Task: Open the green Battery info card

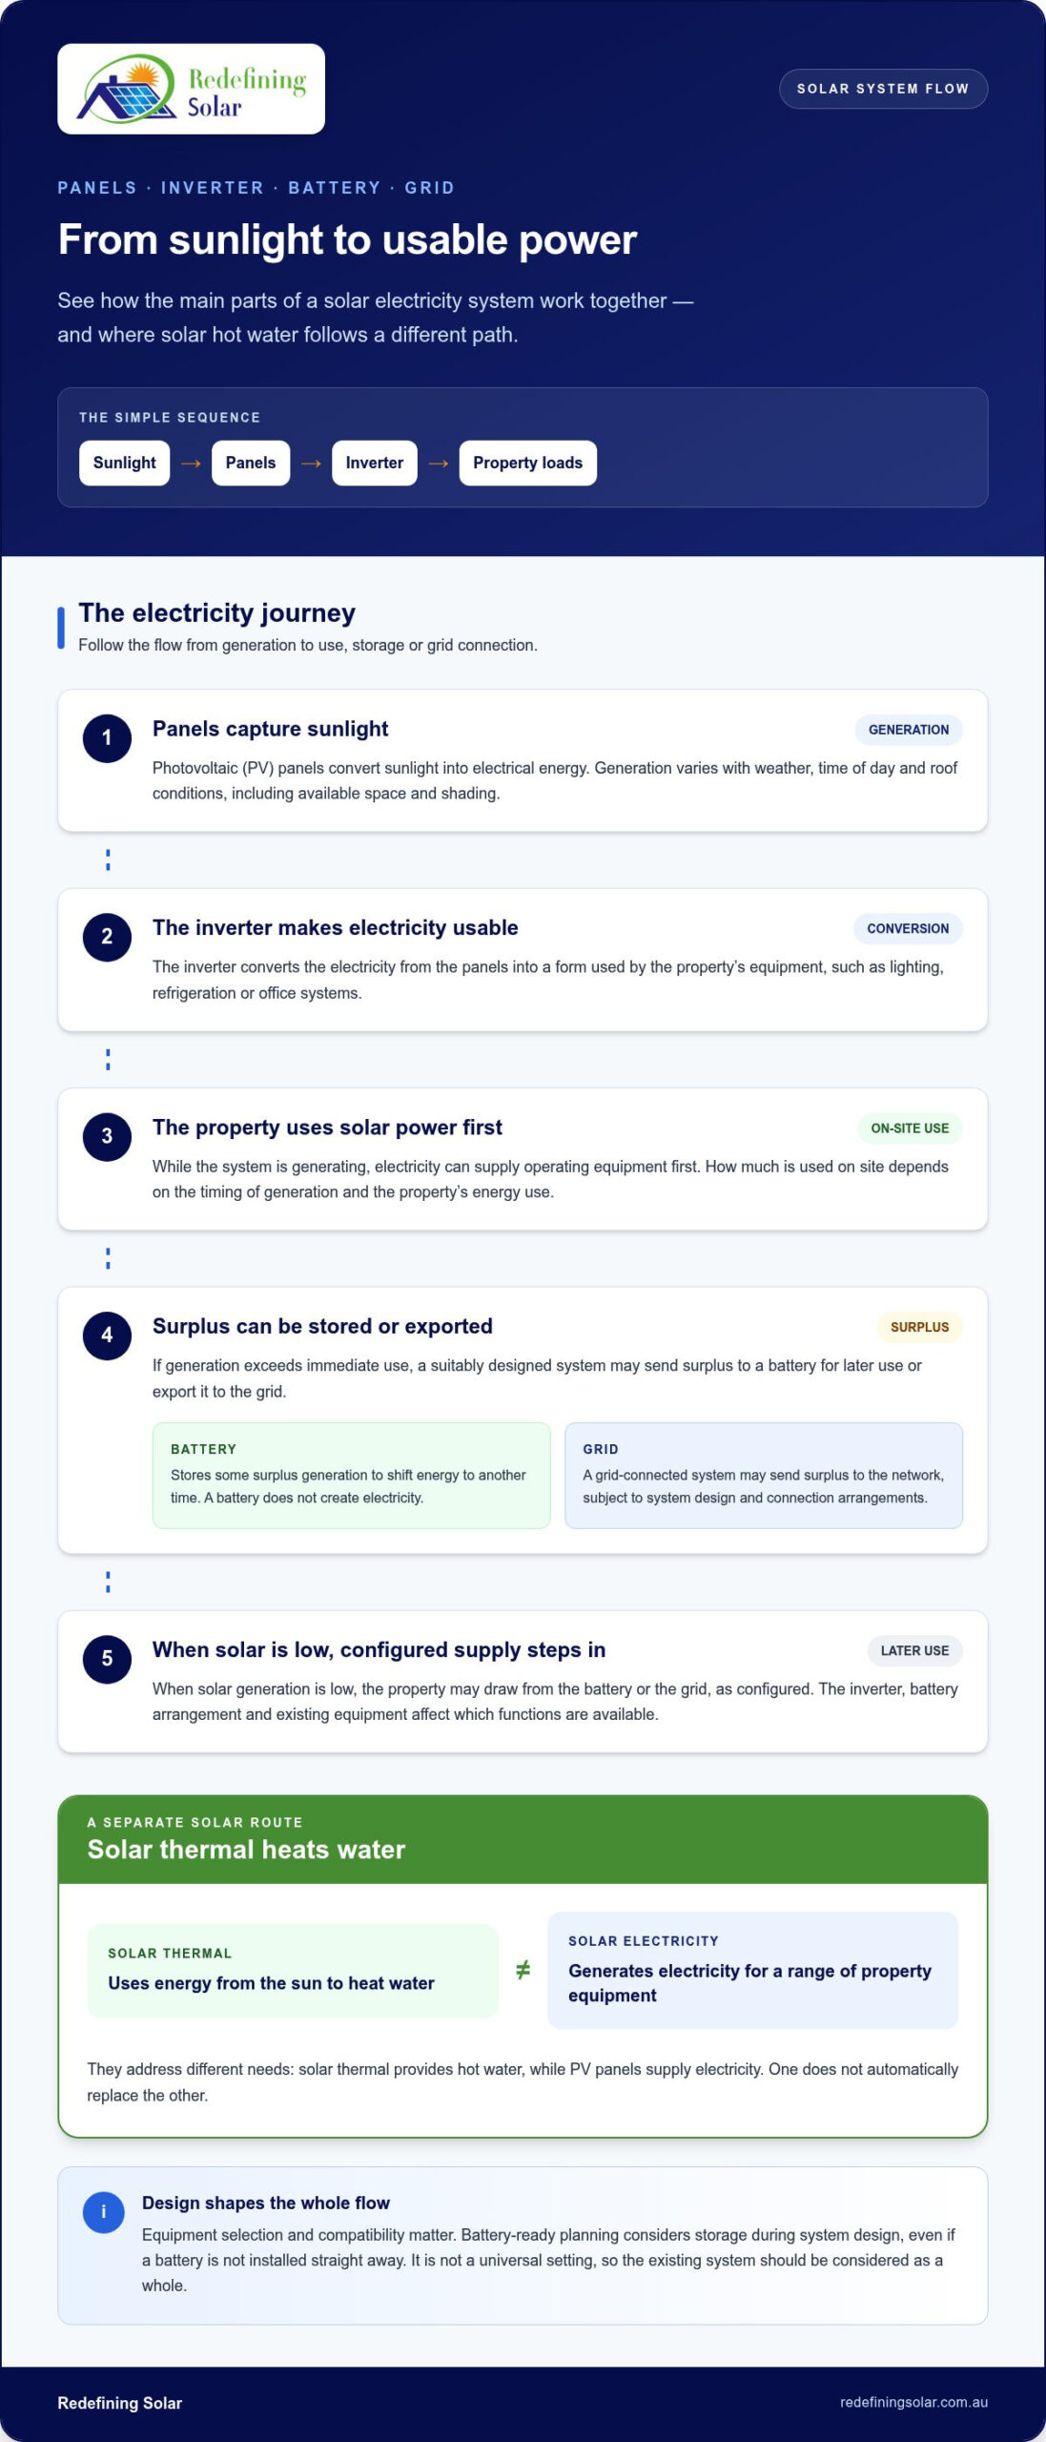Action: pos(351,1476)
